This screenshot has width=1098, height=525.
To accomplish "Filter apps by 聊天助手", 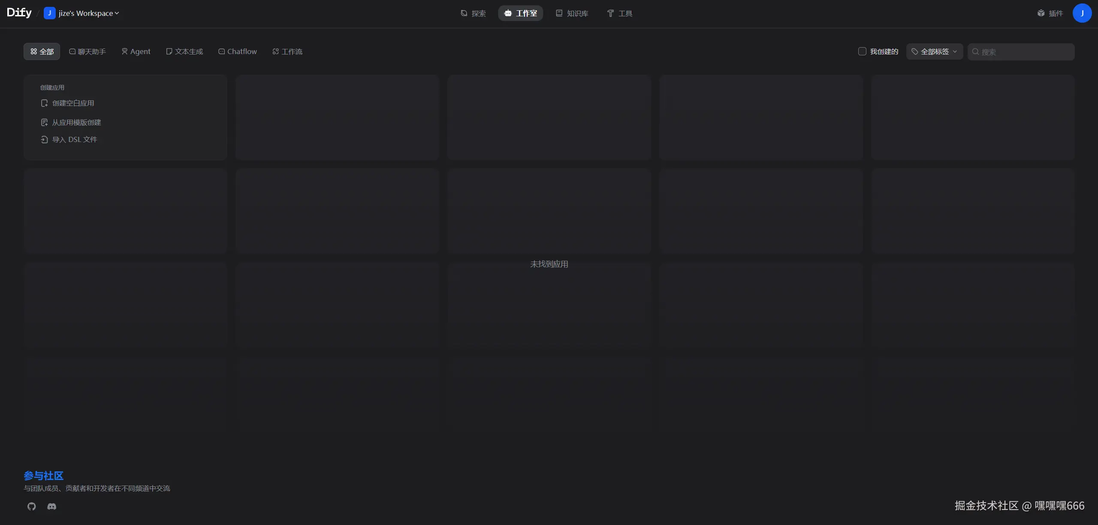I will pyautogui.click(x=87, y=51).
